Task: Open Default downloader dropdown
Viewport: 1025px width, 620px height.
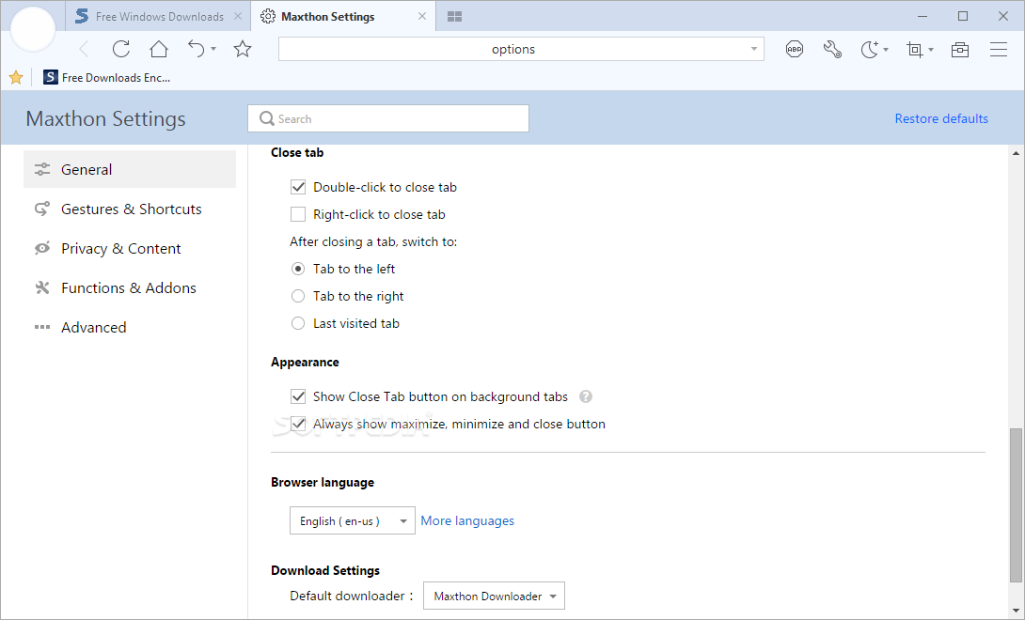Action: (x=495, y=596)
